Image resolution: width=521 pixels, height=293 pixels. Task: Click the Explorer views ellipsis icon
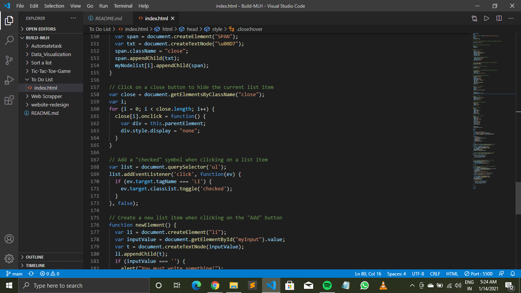pyautogui.click(x=73, y=18)
